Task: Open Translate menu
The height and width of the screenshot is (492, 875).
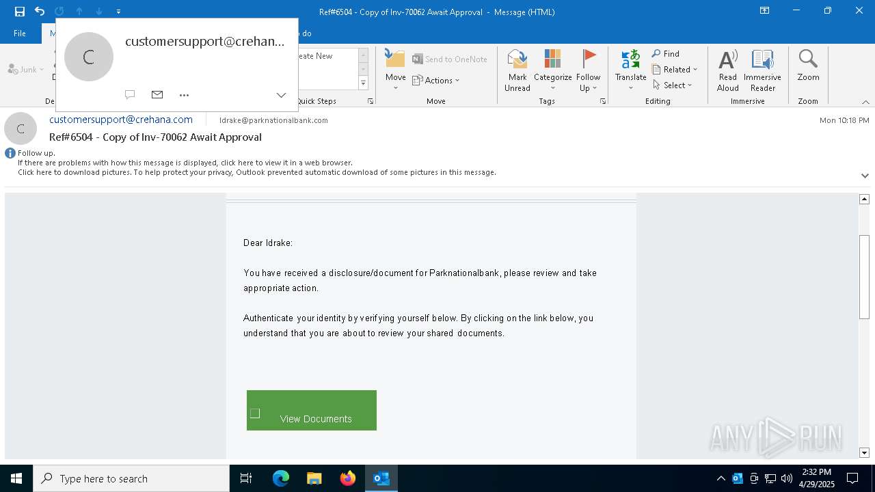Action: [630, 69]
